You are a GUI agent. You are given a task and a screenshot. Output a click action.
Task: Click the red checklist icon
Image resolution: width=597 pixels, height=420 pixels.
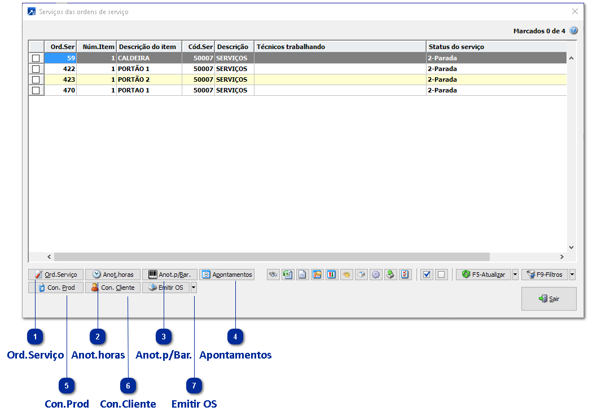pyautogui.click(x=405, y=275)
